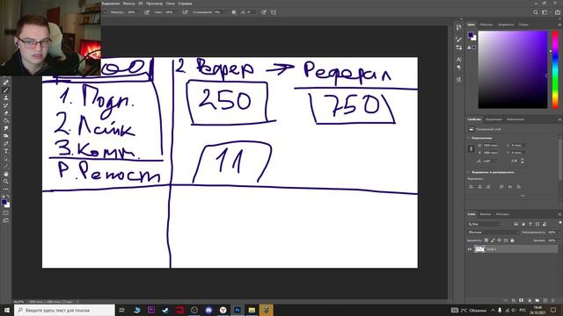563x316 pixels.
Task: Open the three-dots Edit Toolbar button
Action: pyautogui.click(x=6, y=189)
